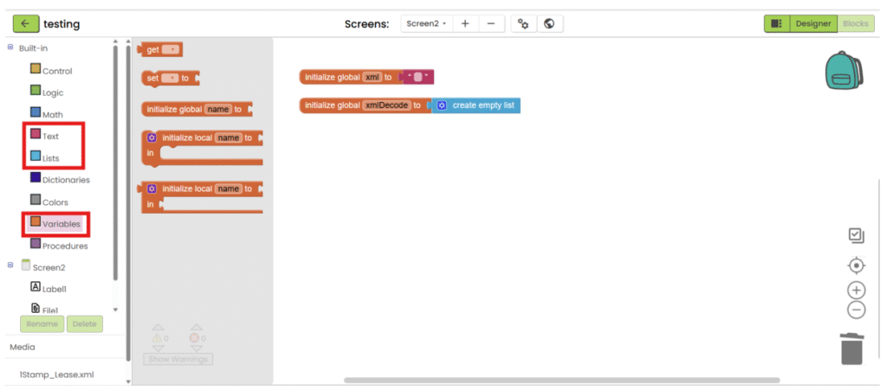Click the green back arrow button
The width and height of the screenshot is (887, 390).
click(x=26, y=23)
